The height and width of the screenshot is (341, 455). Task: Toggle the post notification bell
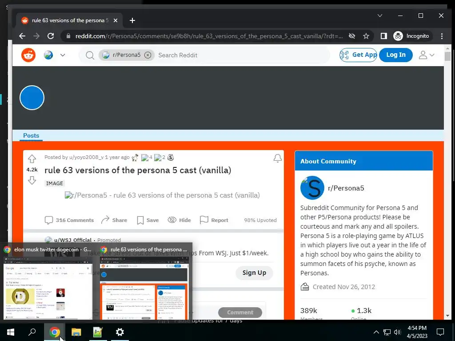(x=277, y=158)
